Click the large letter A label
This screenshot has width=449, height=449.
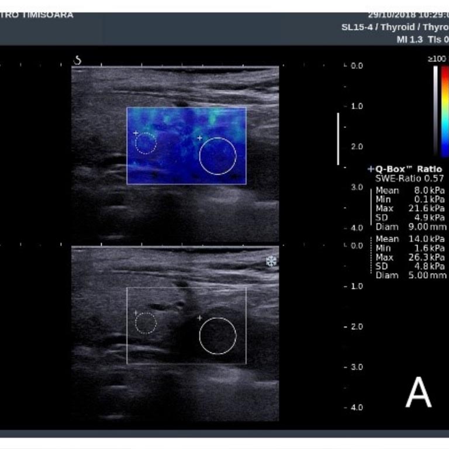pos(419,393)
